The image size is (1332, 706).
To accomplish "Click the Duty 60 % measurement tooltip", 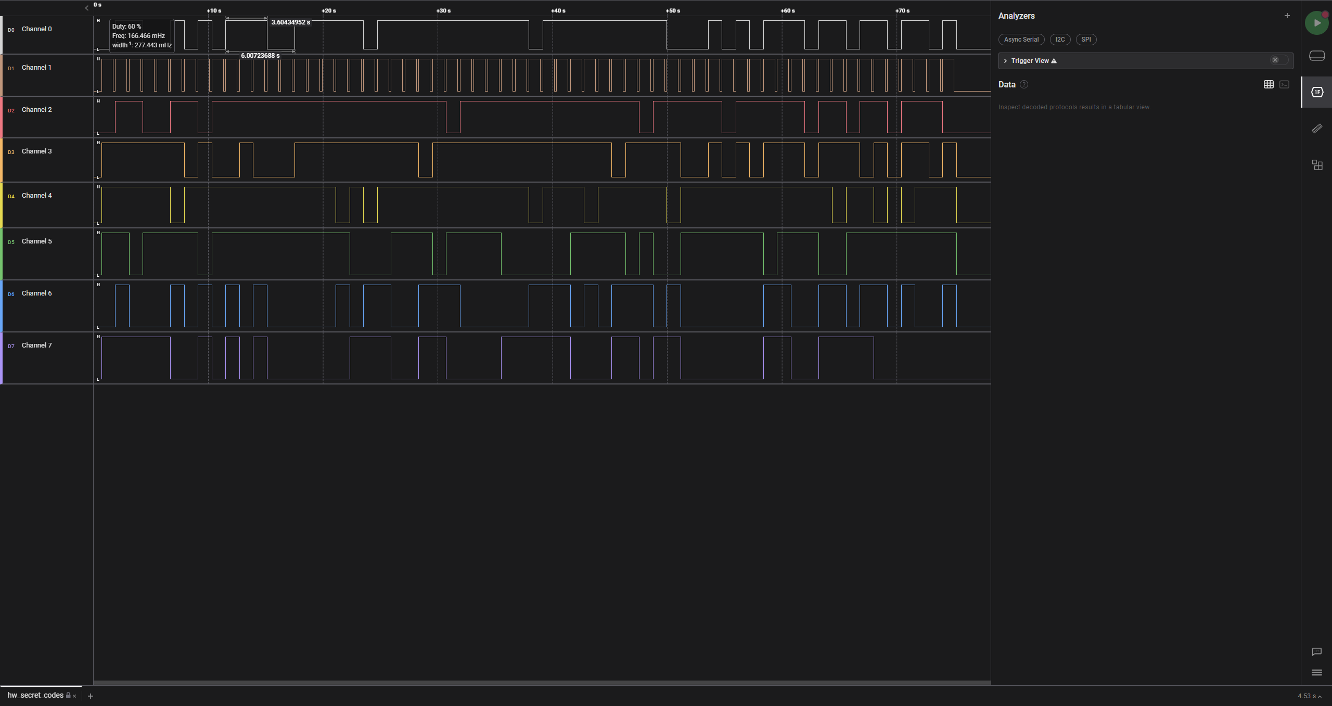I will tap(142, 36).
